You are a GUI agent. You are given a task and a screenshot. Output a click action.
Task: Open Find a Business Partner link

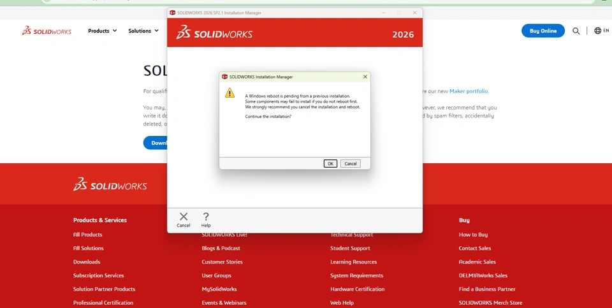487,290
